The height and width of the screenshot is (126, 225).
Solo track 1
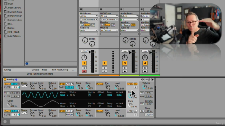coord(84,68)
